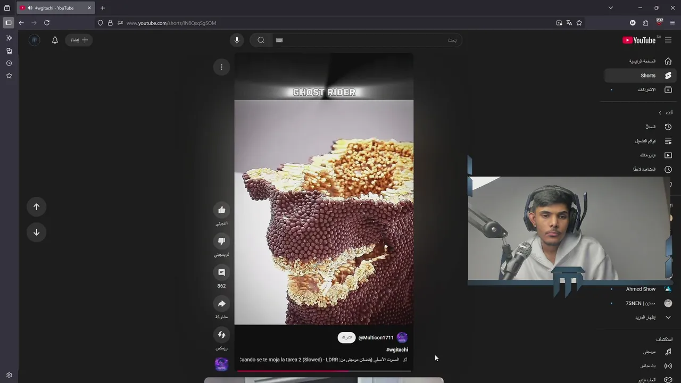The width and height of the screenshot is (681, 383).
Task: Open Playlists in the sidebar
Action: tap(640, 141)
